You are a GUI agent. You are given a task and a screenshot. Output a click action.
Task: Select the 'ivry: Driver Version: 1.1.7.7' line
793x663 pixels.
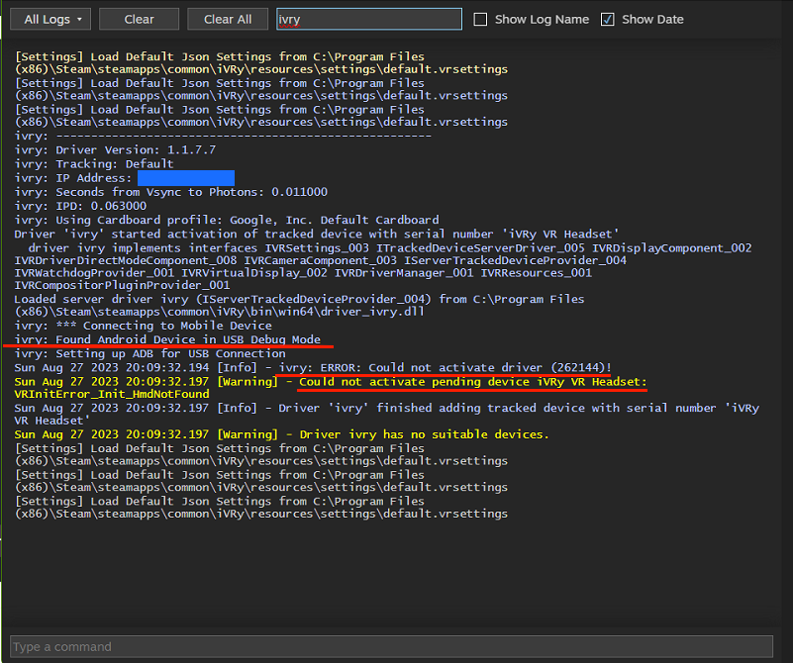(x=115, y=150)
